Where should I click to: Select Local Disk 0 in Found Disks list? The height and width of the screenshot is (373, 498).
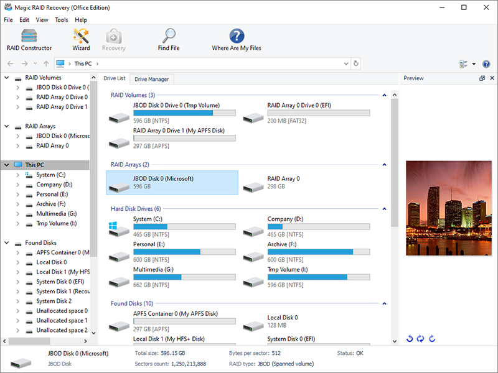[x=306, y=321]
